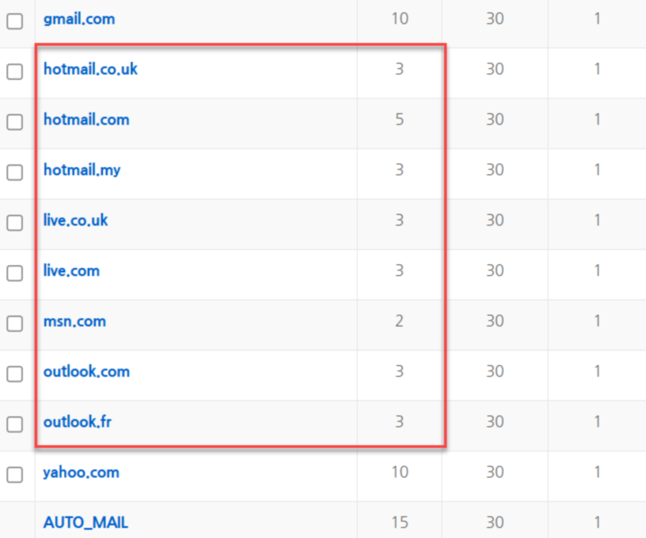Click value 1 in hotmail.my row
The height and width of the screenshot is (538, 646).
point(597,170)
